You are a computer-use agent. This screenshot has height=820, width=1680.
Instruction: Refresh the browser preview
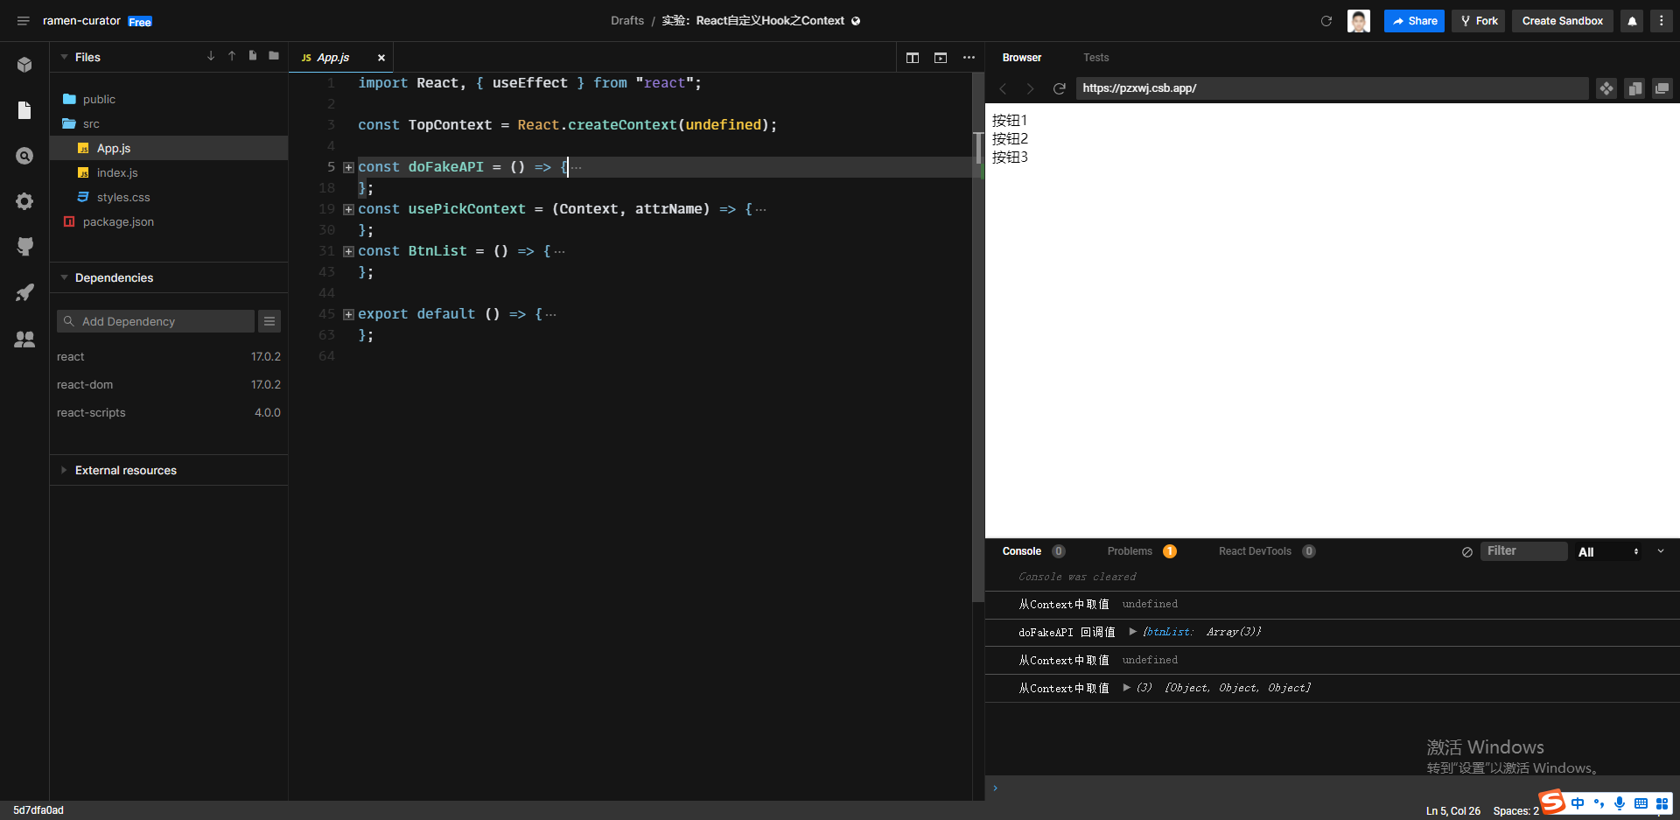point(1060,88)
